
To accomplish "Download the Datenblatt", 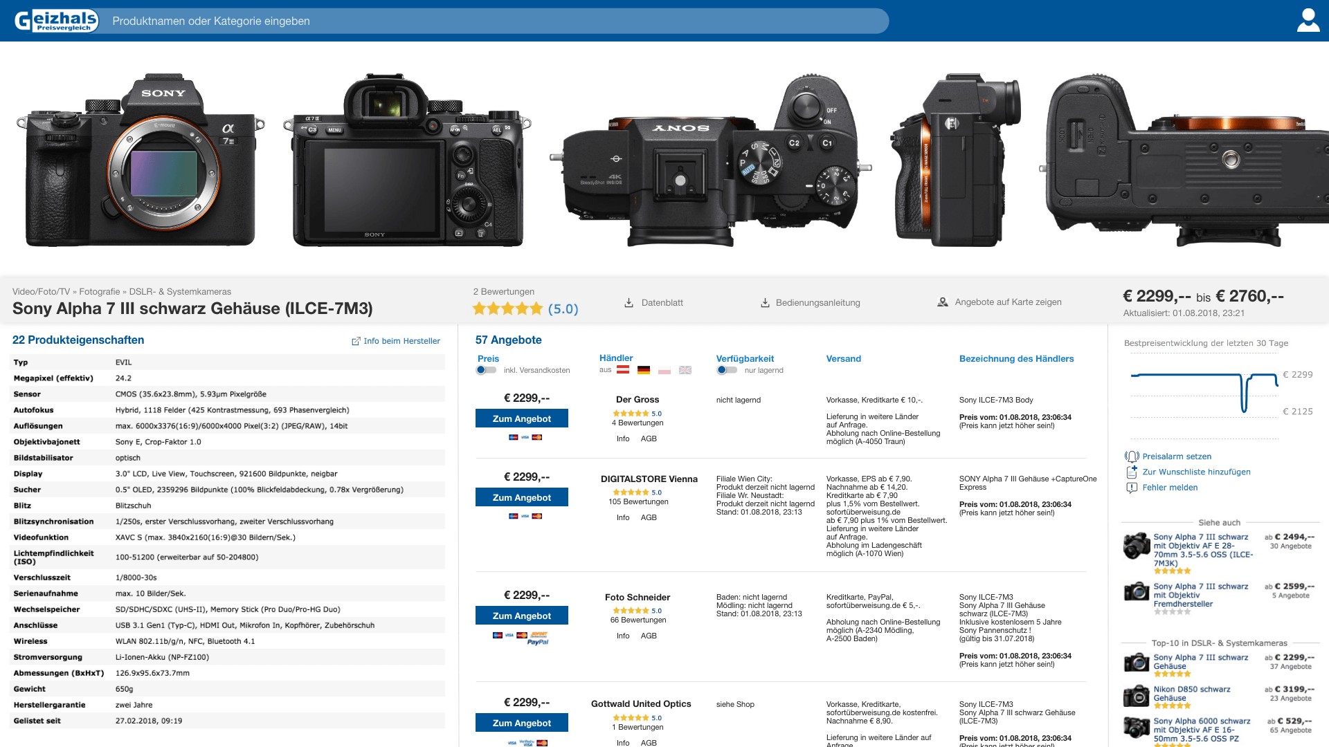I will [x=653, y=303].
